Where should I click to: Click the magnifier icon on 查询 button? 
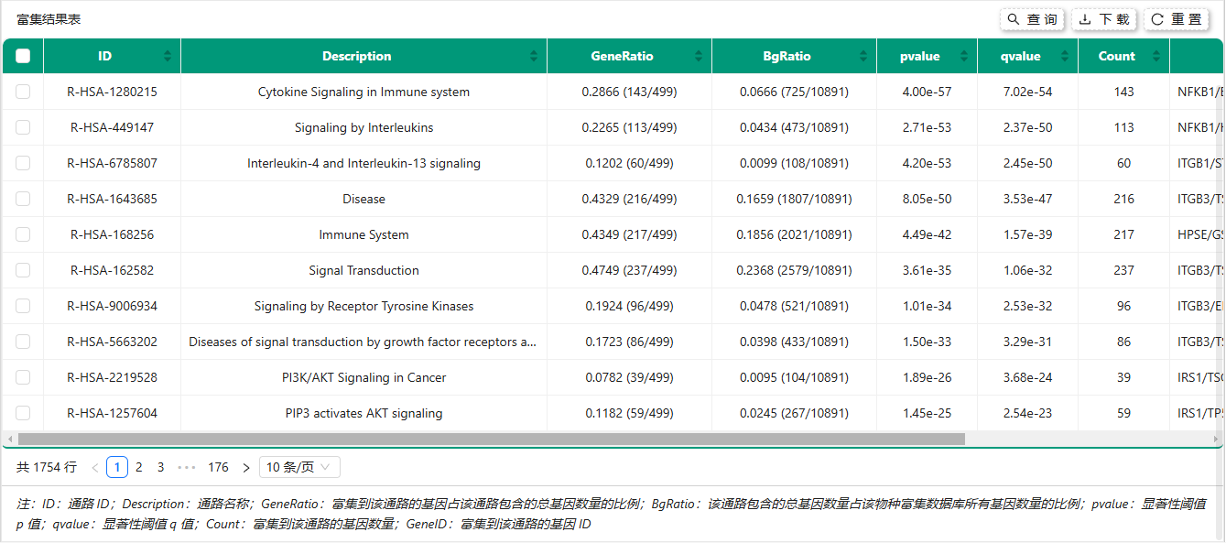[1011, 18]
